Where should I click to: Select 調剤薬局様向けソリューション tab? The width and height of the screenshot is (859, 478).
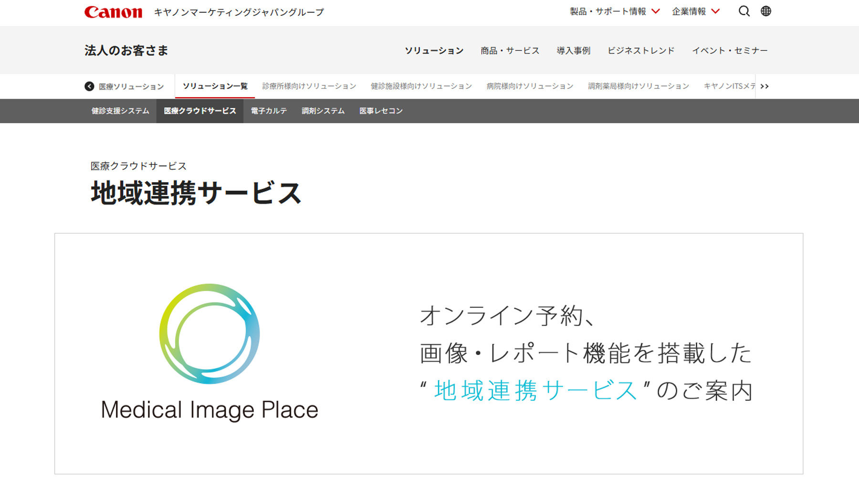639,86
